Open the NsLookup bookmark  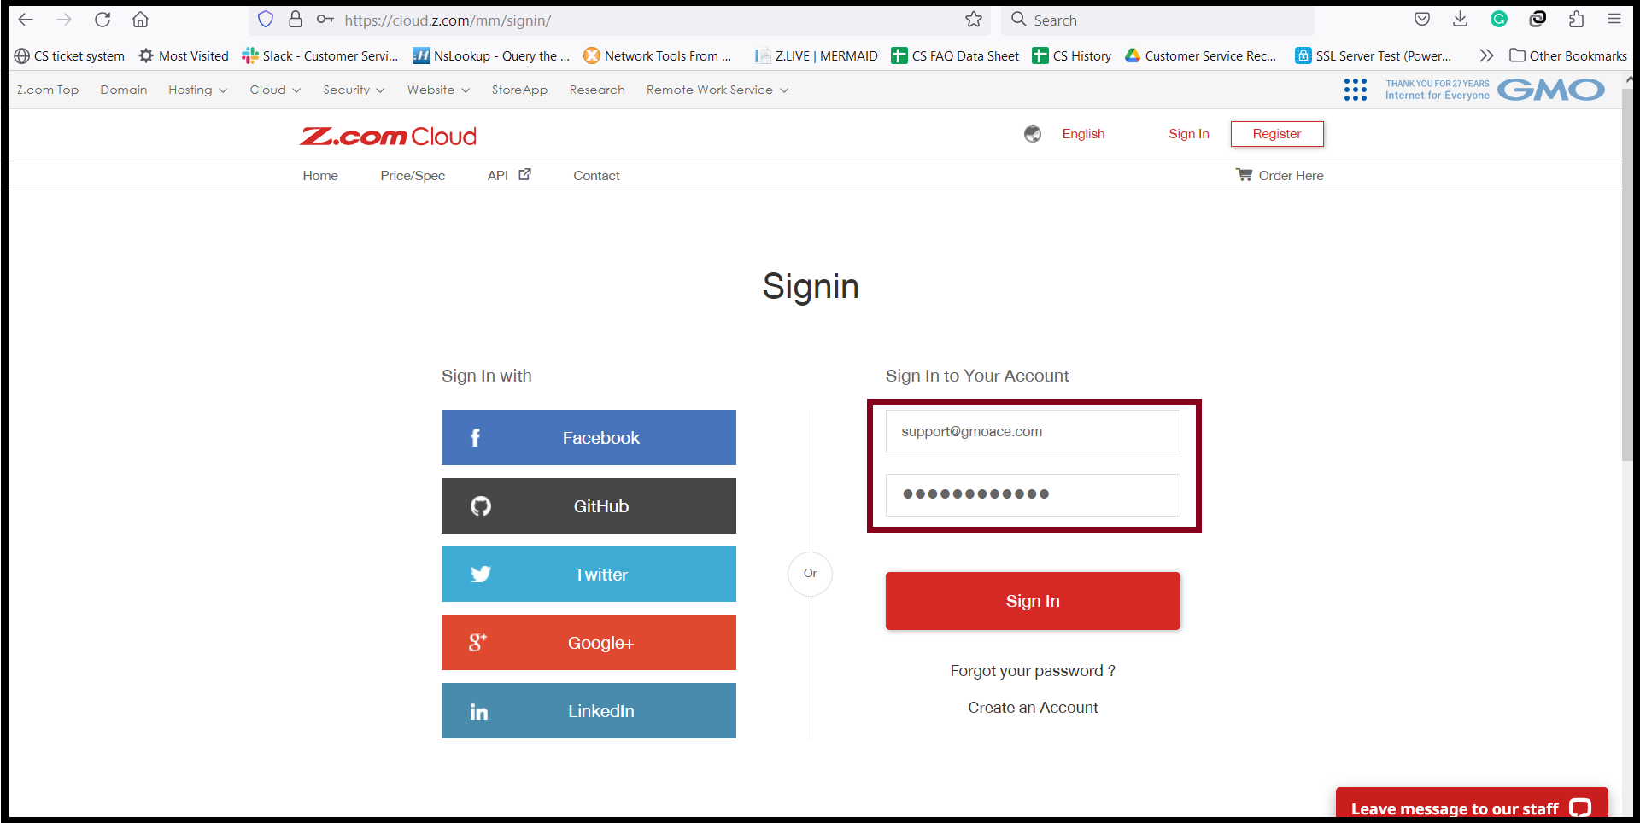[491, 55]
